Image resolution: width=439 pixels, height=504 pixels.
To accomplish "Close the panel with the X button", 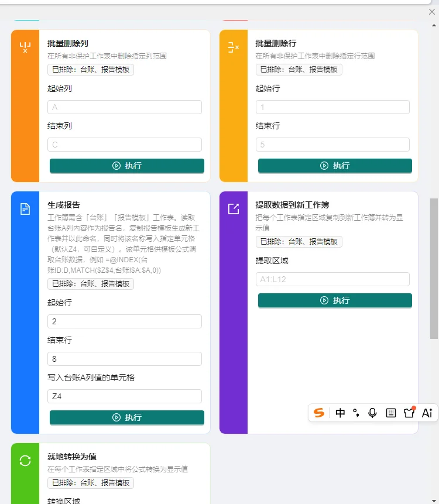I will coord(432,12).
